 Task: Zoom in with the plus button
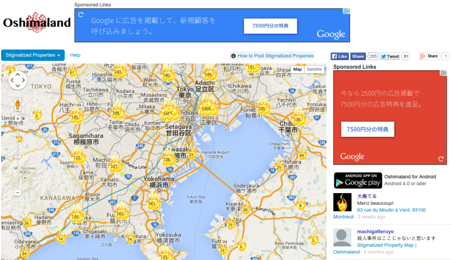click(x=18, y=118)
